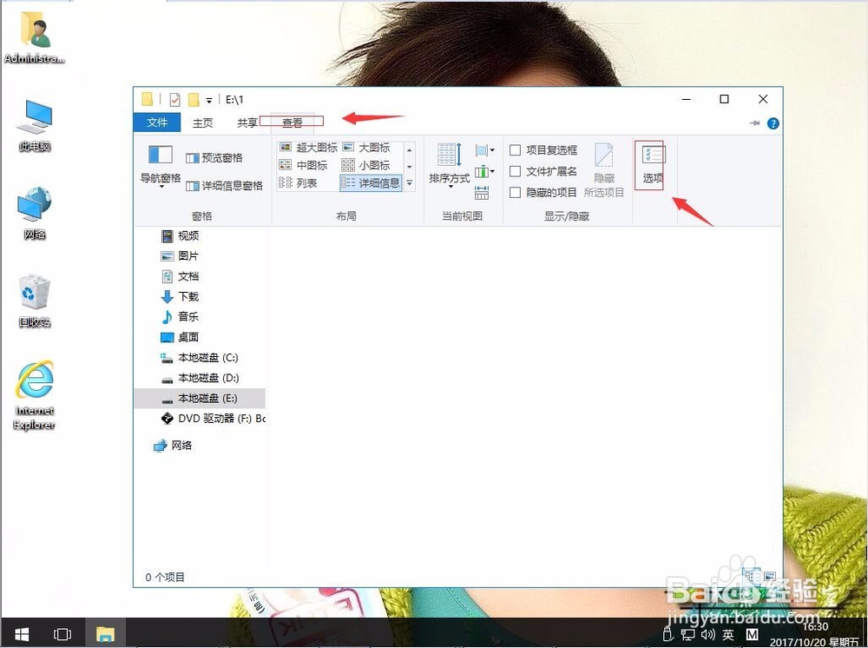The image size is (868, 648).
Task: Click the 导航窗格 navigation pane button
Action: pyautogui.click(x=161, y=166)
